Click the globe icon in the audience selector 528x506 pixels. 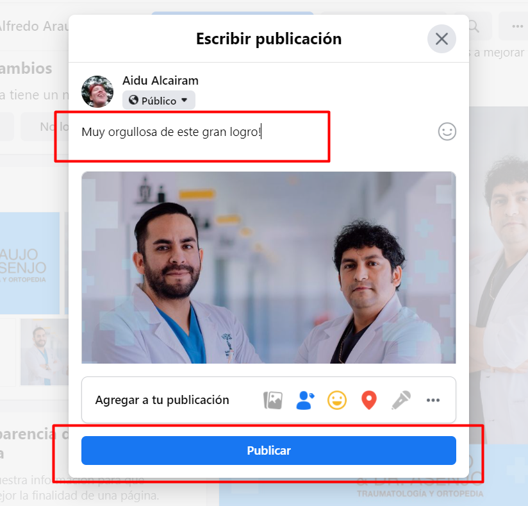[134, 100]
